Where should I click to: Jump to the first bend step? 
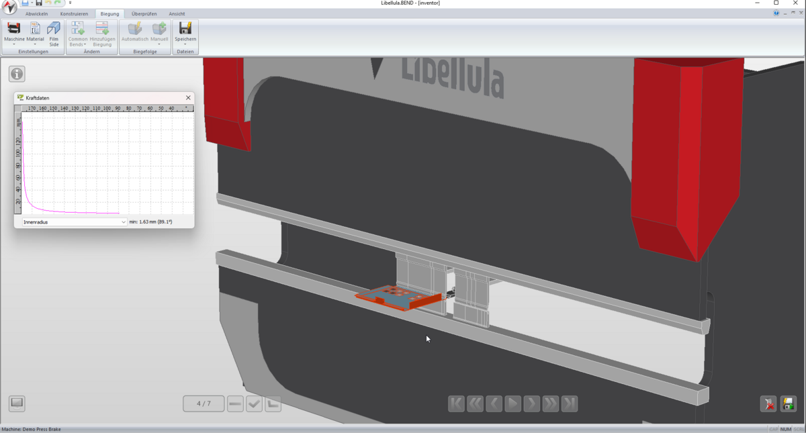click(456, 403)
